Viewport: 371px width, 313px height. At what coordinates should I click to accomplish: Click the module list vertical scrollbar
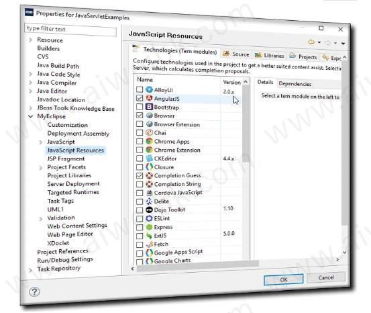[246, 124]
